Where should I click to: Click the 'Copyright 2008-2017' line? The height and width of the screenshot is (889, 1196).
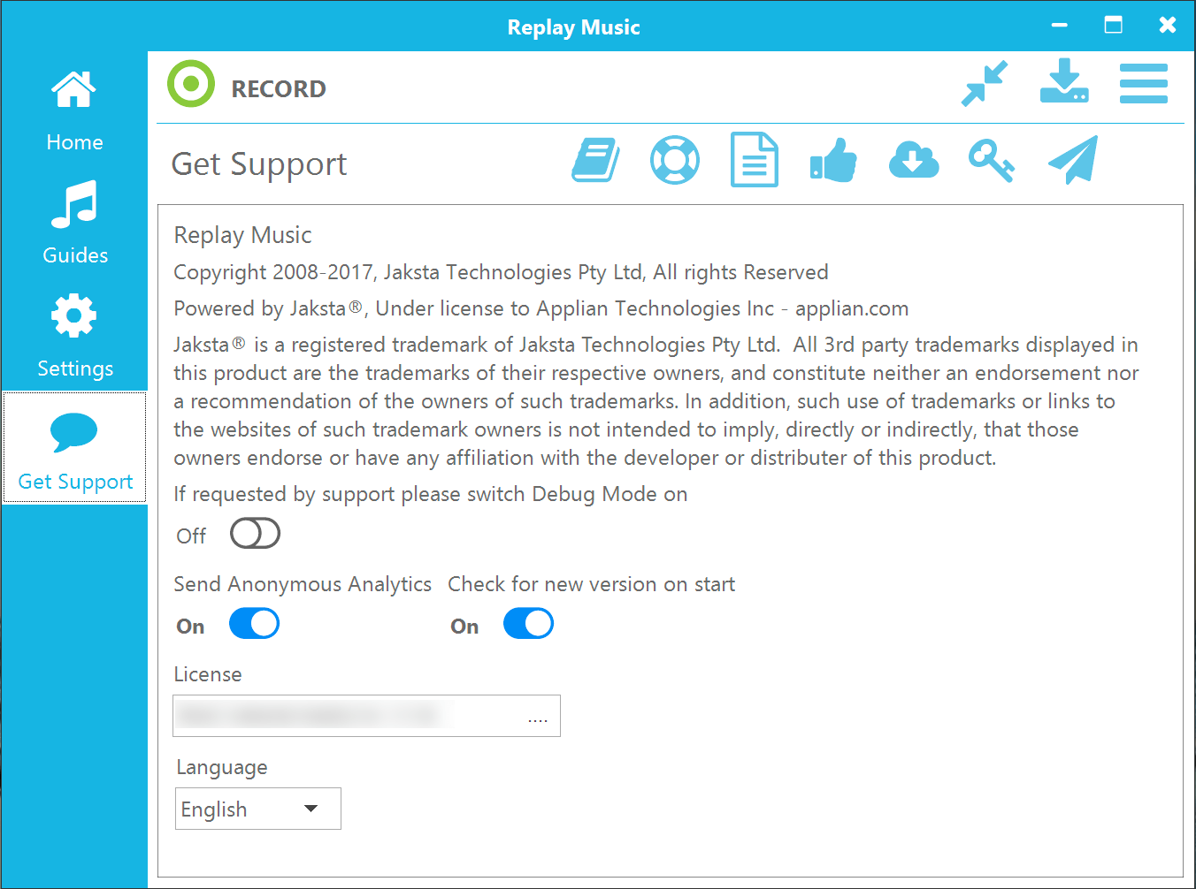click(x=501, y=272)
